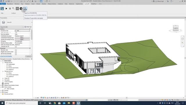Open Lumion settings gear icon
Image resolution: width=186 pixels, height=105 pixels.
point(21,8)
